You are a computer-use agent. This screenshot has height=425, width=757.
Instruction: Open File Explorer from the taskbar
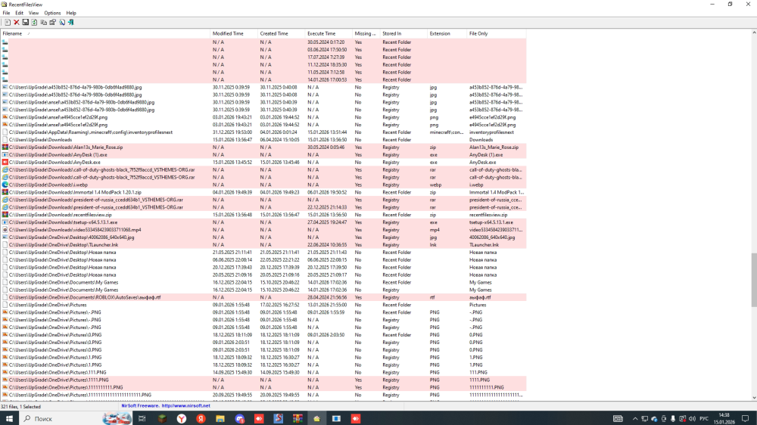[x=220, y=418]
